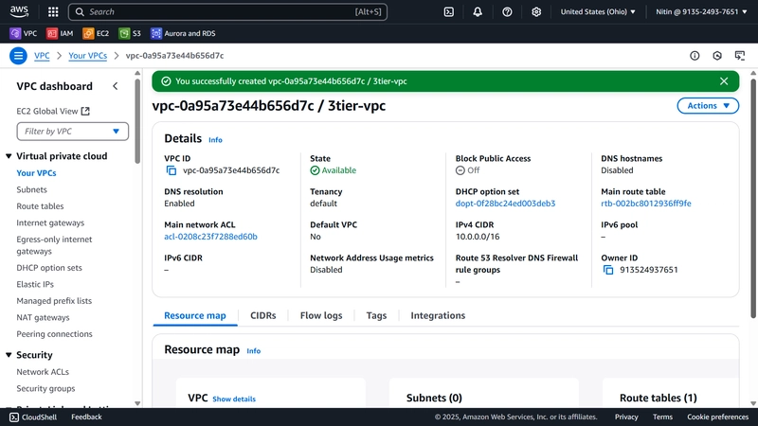Open the help question mark icon

tap(507, 12)
